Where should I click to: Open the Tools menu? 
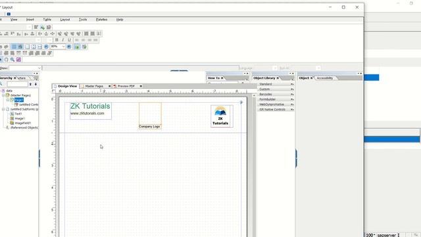tap(83, 20)
